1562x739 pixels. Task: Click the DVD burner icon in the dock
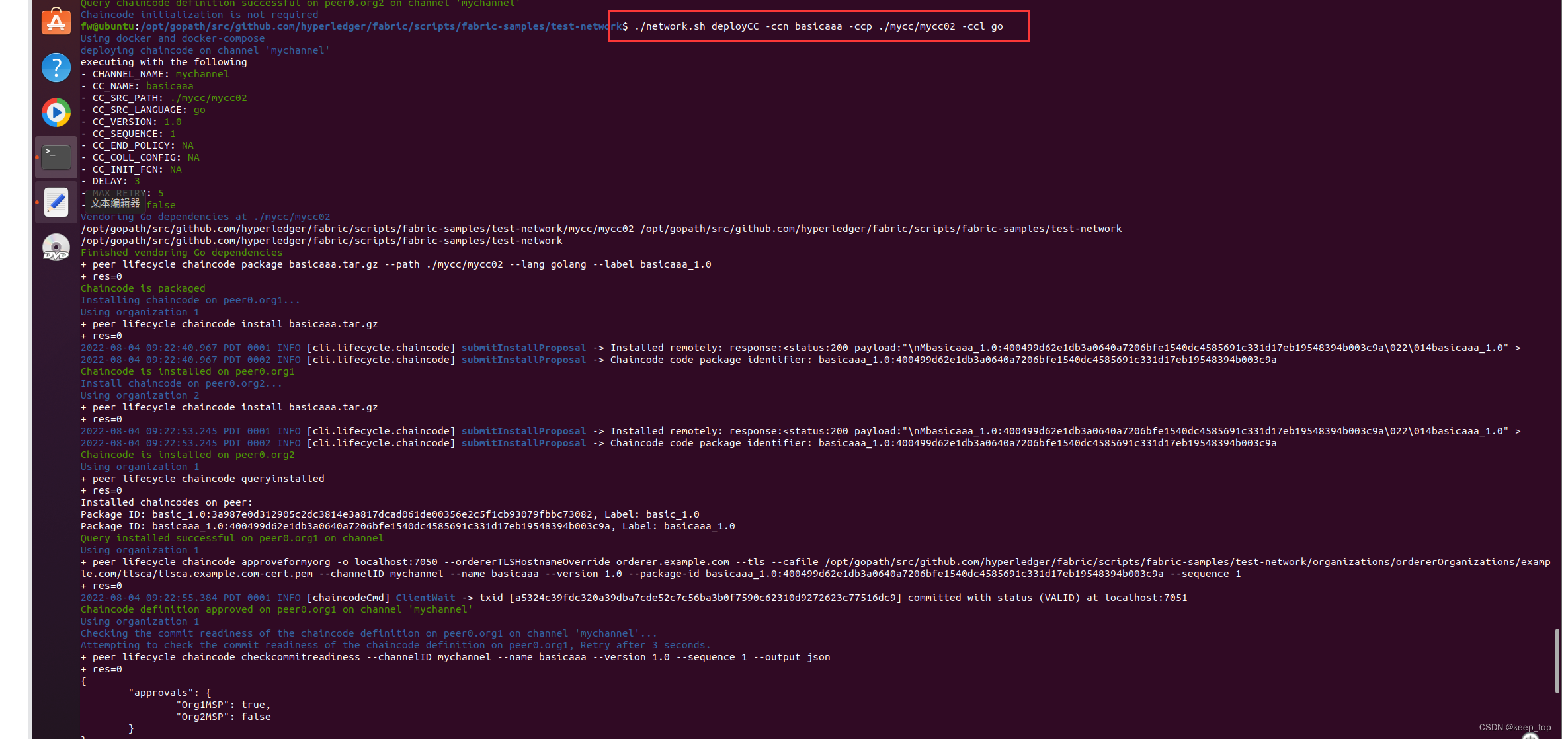56,247
